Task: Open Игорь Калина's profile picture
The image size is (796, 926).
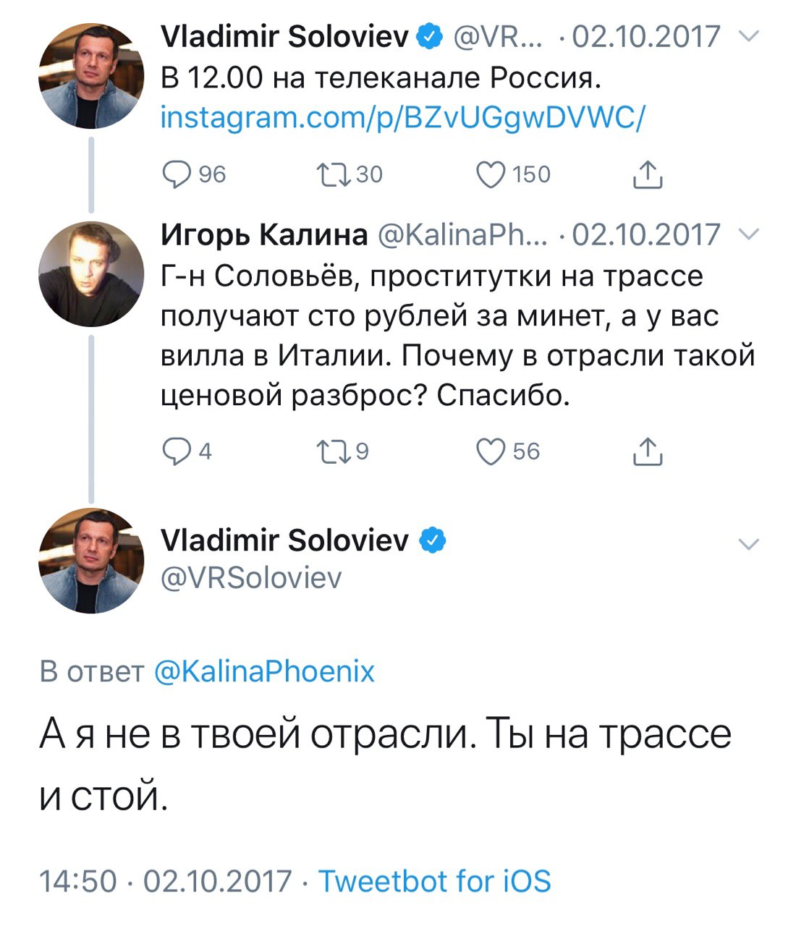Action: 91,274
